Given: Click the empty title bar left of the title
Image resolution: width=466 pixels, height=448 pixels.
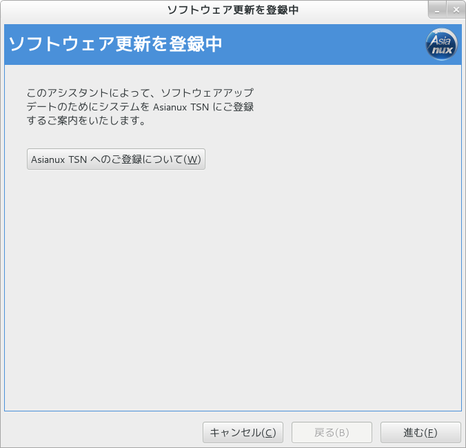Looking at the screenshot, I should (83, 10).
